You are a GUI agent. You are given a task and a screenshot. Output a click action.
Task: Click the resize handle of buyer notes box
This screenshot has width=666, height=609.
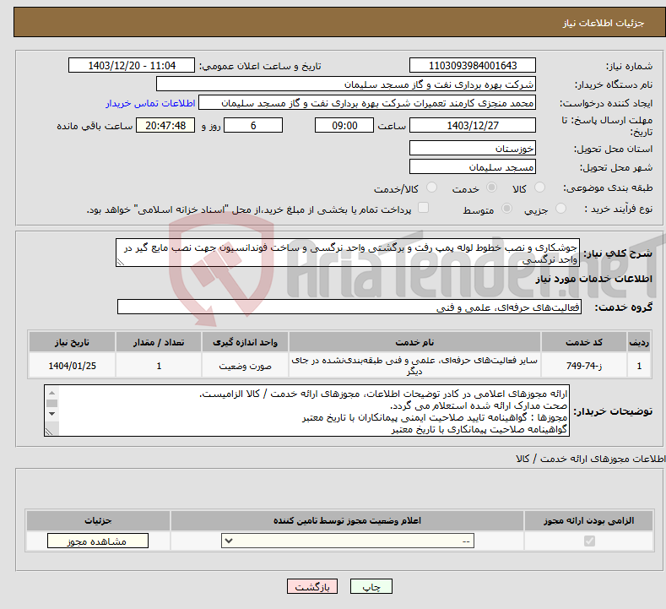(49, 432)
